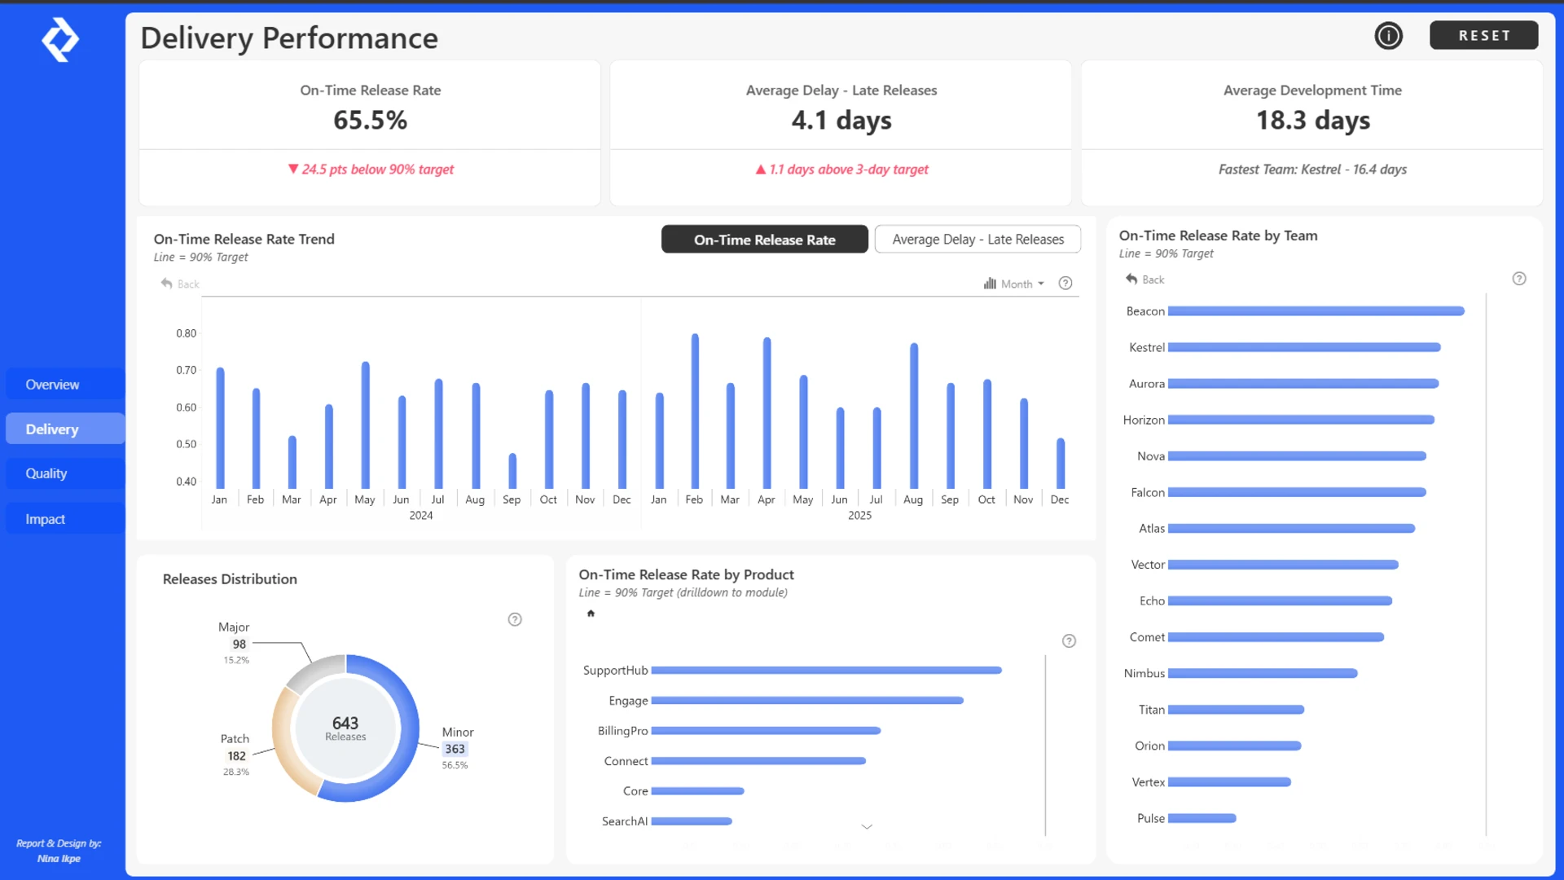Select the Kestrel team bar

coord(1304,348)
